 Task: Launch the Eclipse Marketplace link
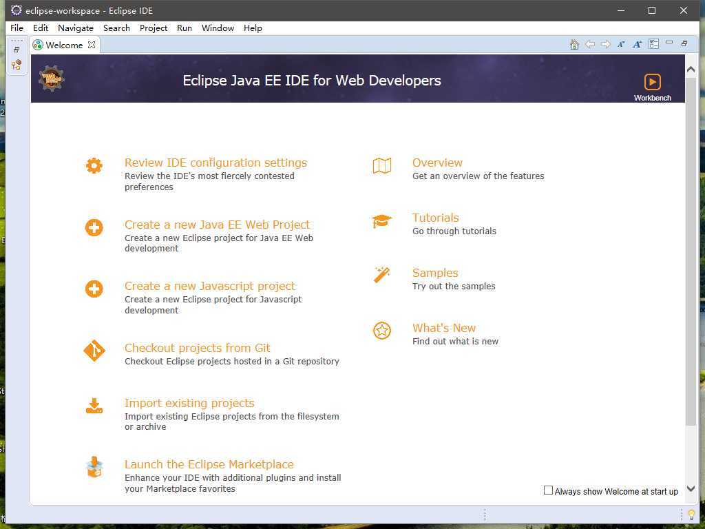(209, 464)
